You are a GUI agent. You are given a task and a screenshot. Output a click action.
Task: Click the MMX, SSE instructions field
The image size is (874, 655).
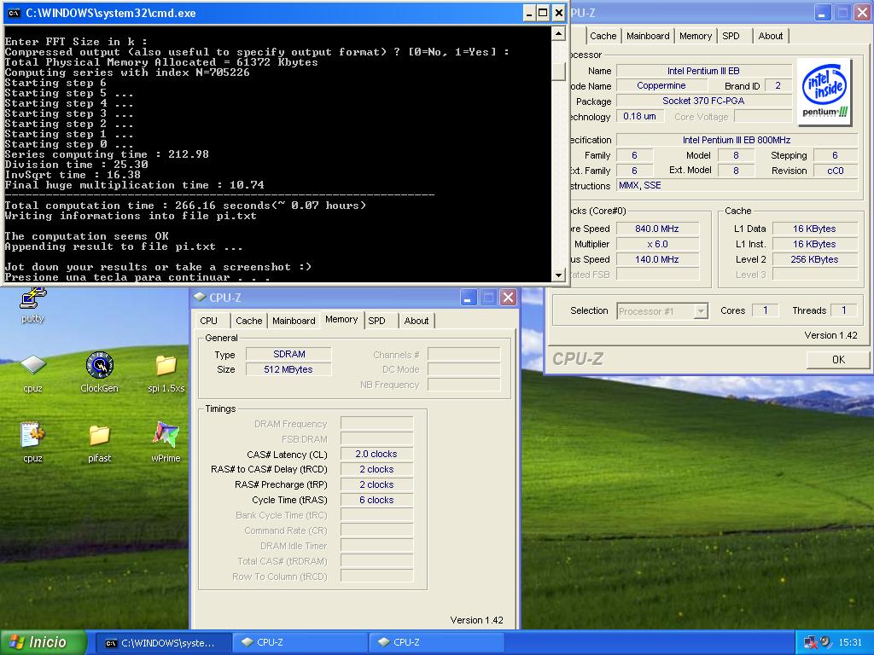pos(737,185)
